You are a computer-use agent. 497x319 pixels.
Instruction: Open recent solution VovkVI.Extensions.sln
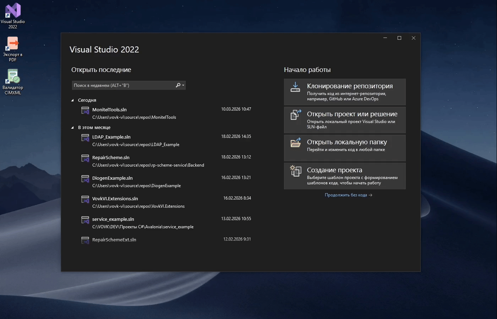[115, 199]
